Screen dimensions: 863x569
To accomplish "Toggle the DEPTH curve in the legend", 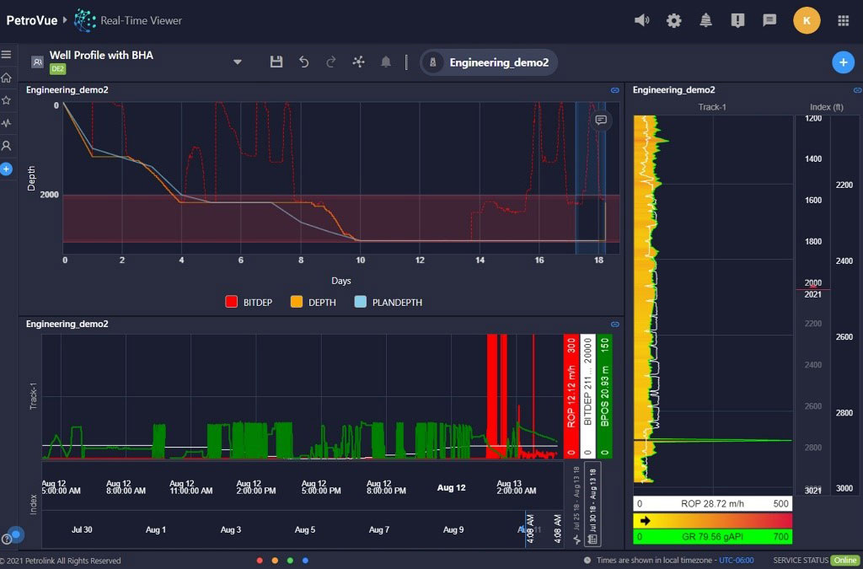I will coord(314,302).
